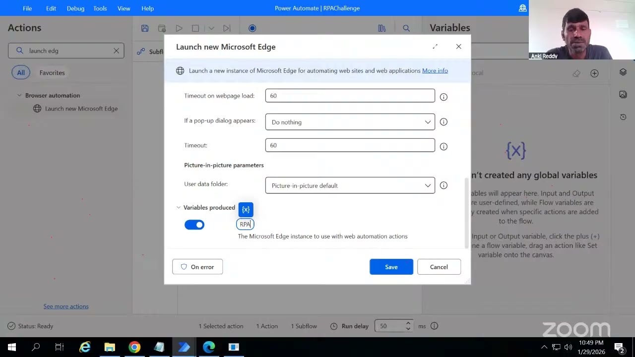The height and width of the screenshot is (357, 635).
Task: Click the Task View taskbar icon
Action: 60,347
